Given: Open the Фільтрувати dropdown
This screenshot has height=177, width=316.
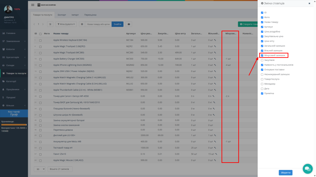Looking at the screenshot, I should (66, 24).
